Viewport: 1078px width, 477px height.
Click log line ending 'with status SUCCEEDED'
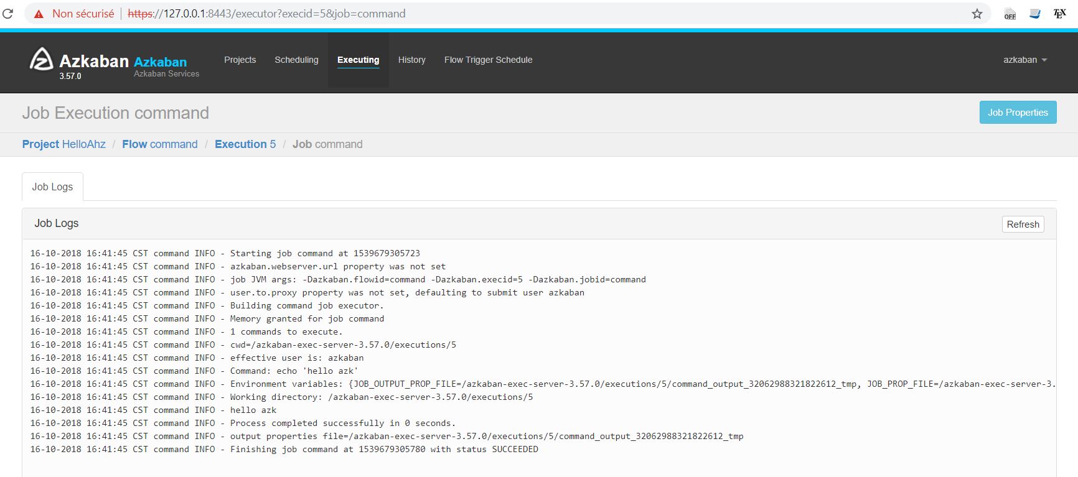pos(284,449)
